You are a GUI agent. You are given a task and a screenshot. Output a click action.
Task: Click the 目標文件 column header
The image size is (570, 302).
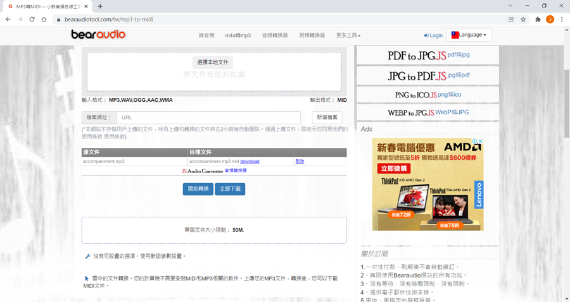coord(241,152)
